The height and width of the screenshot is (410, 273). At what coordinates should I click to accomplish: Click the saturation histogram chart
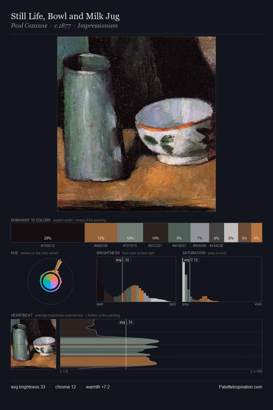tap(222, 279)
